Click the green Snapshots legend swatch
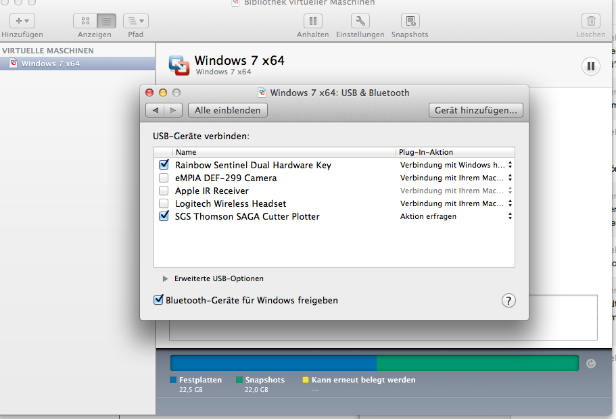This screenshot has height=419, width=616. pyautogui.click(x=239, y=380)
